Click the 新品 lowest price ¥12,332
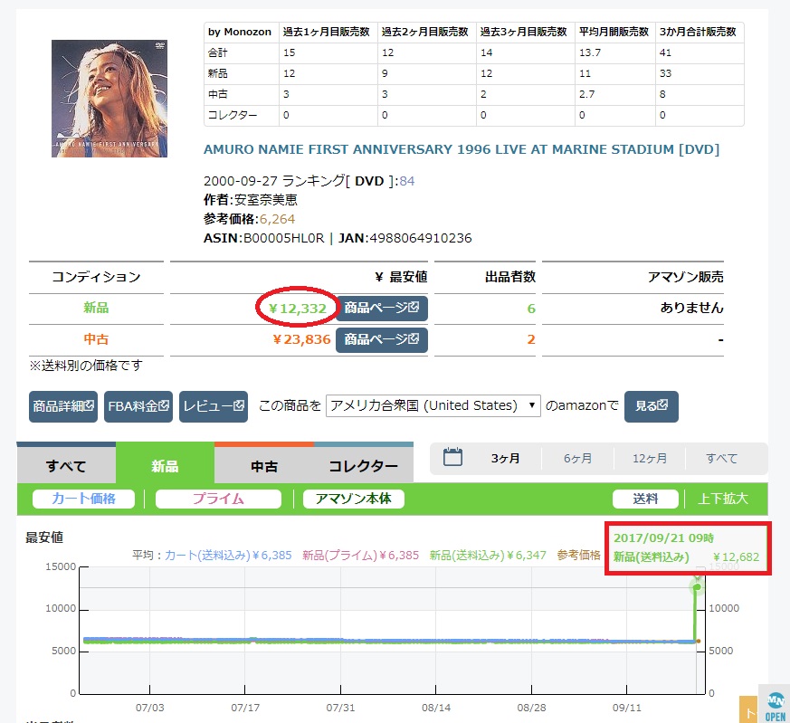Image resolution: width=790 pixels, height=723 pixels. pyautogui.click(x=297, y=309)
